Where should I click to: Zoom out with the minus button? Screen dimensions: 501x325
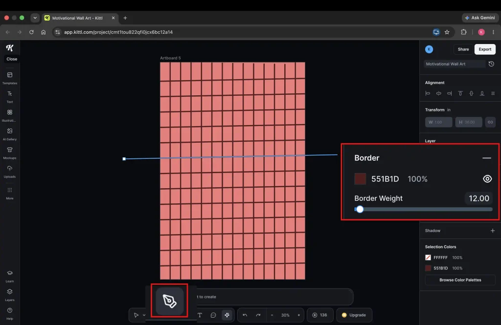point(272,315)
